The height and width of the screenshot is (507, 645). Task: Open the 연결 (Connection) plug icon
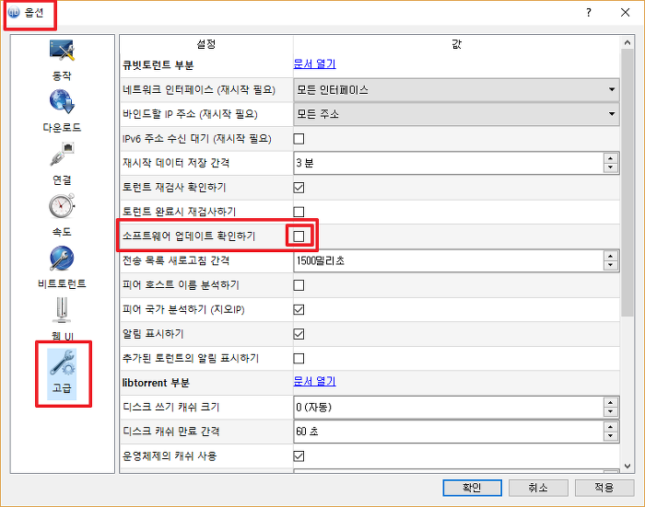click(62, 154)
